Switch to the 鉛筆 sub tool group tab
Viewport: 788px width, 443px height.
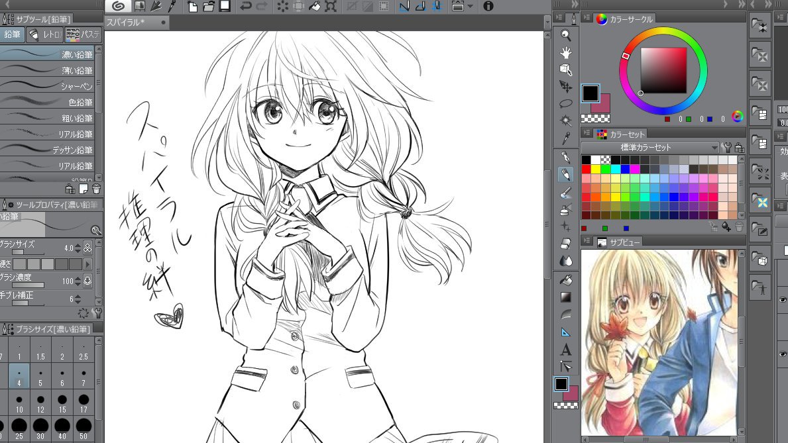pos(12,34)
